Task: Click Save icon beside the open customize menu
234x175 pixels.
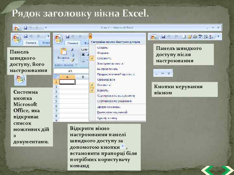Action: click(x=68, y=36)
